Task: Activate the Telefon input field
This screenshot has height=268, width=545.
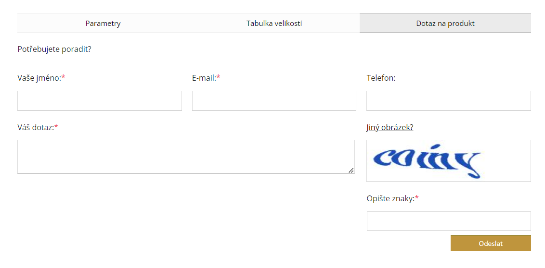Action: (448, 101)
